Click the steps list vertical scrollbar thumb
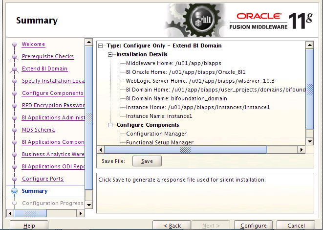The height and width of the screenshot is (230, 323). (x=89, y=118)
